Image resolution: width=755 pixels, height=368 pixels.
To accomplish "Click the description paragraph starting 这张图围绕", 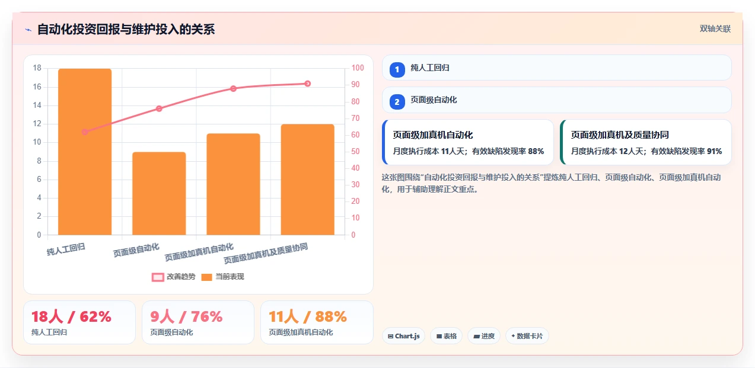I will click(x=552, y=183).
